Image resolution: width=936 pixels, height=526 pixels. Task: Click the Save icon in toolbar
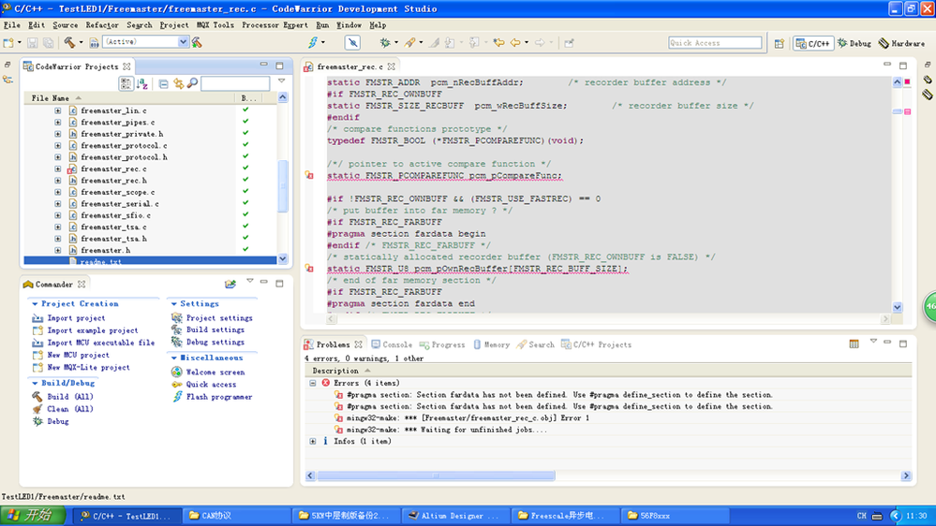pyautogui.click(x=33, y=42)
